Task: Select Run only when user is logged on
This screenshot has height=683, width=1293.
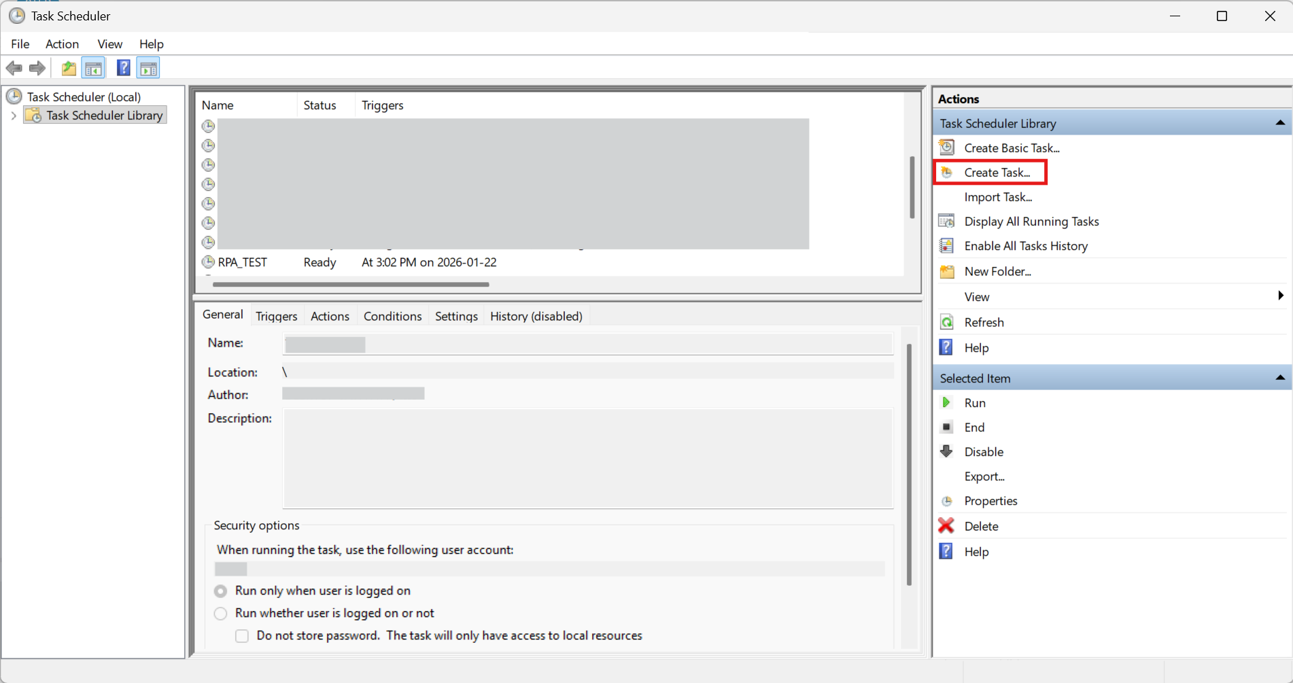Action: [221, 591]
